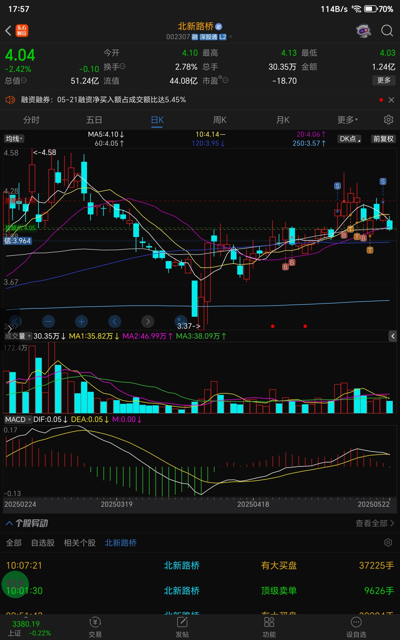Switch to the 五日 tab
Image resolution: width=400 pixels, height=640 pixels.
coord(94,120)
